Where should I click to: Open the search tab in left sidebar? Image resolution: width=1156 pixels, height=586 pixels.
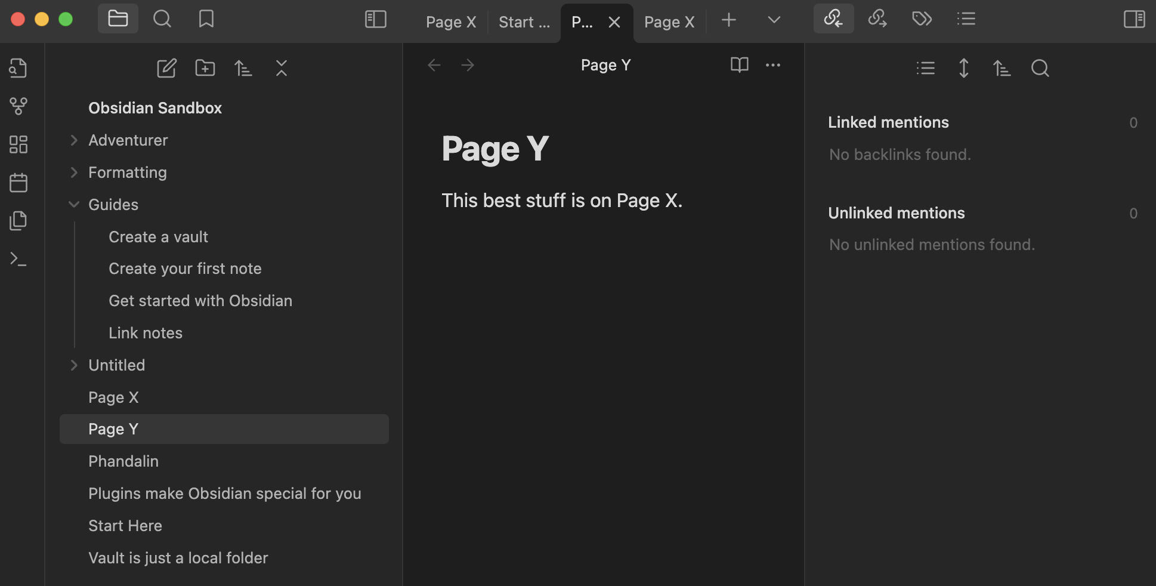click(x=162, y=18)
